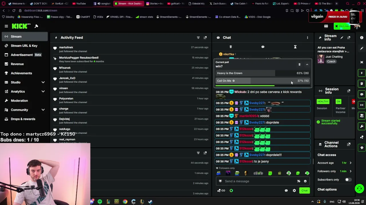The height and width of the screenshot is (205, 366).
Task: Edit Stream info with pencil icon
Action: tap(342, 38)
